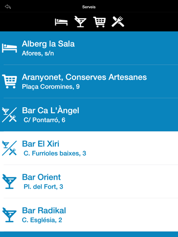
Task: Tap bed icon beside Alberg la Sala
Action: [x=9, y=48]
